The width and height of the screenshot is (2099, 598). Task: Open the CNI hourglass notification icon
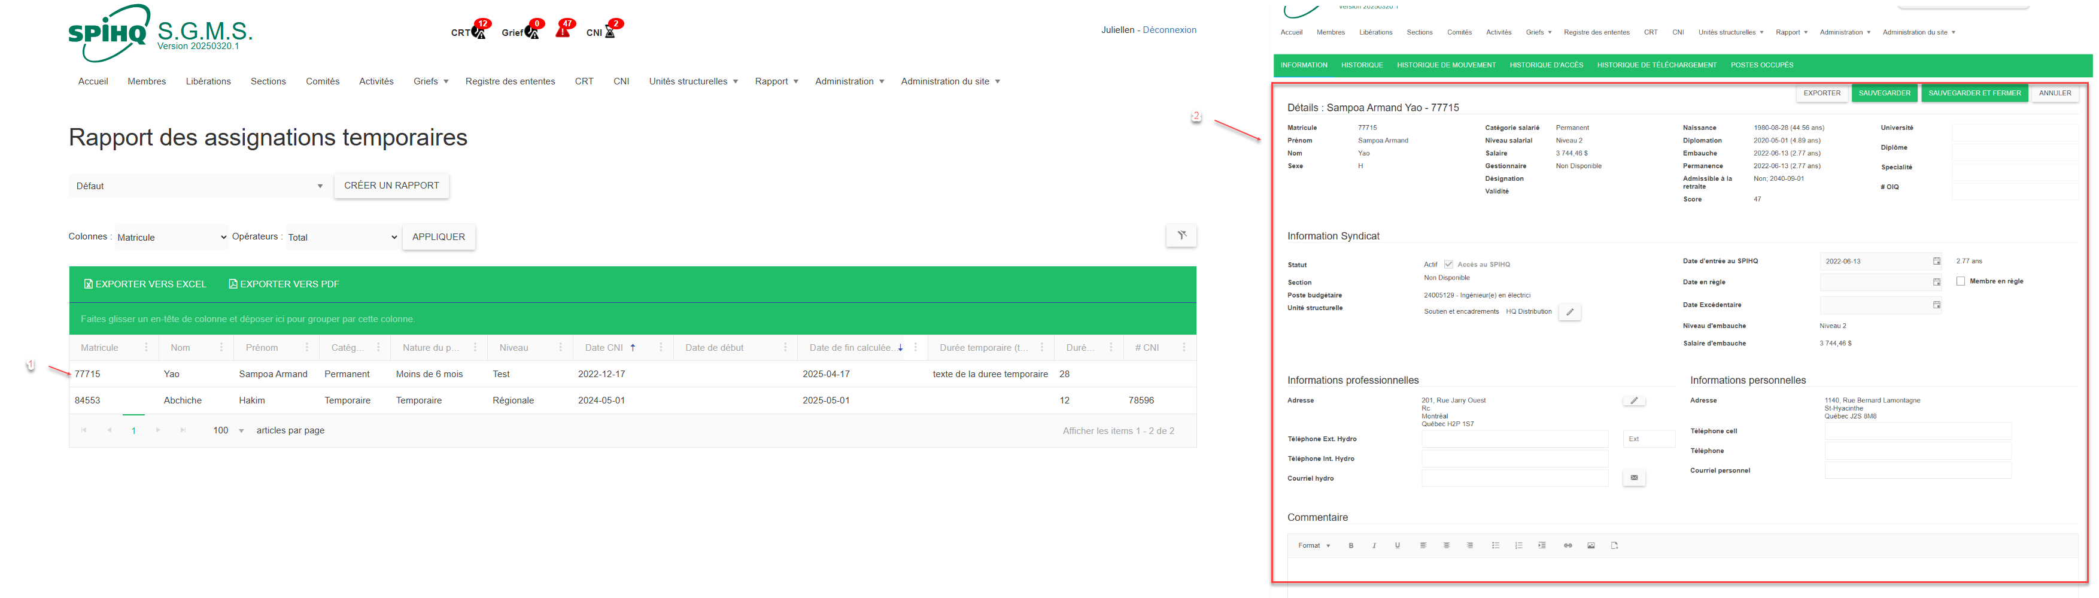pos(609,32)
